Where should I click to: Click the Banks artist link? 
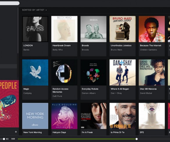click(x=26, y=50)
